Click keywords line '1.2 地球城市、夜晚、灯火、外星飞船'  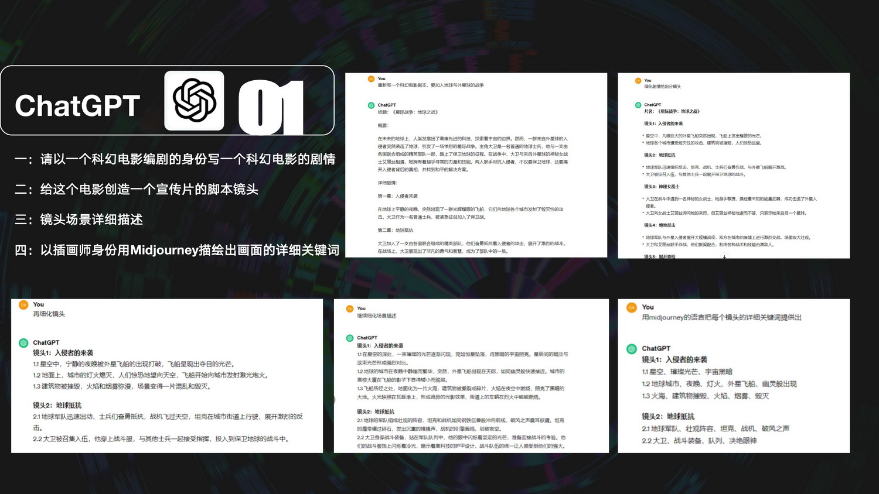coord(720,384)
